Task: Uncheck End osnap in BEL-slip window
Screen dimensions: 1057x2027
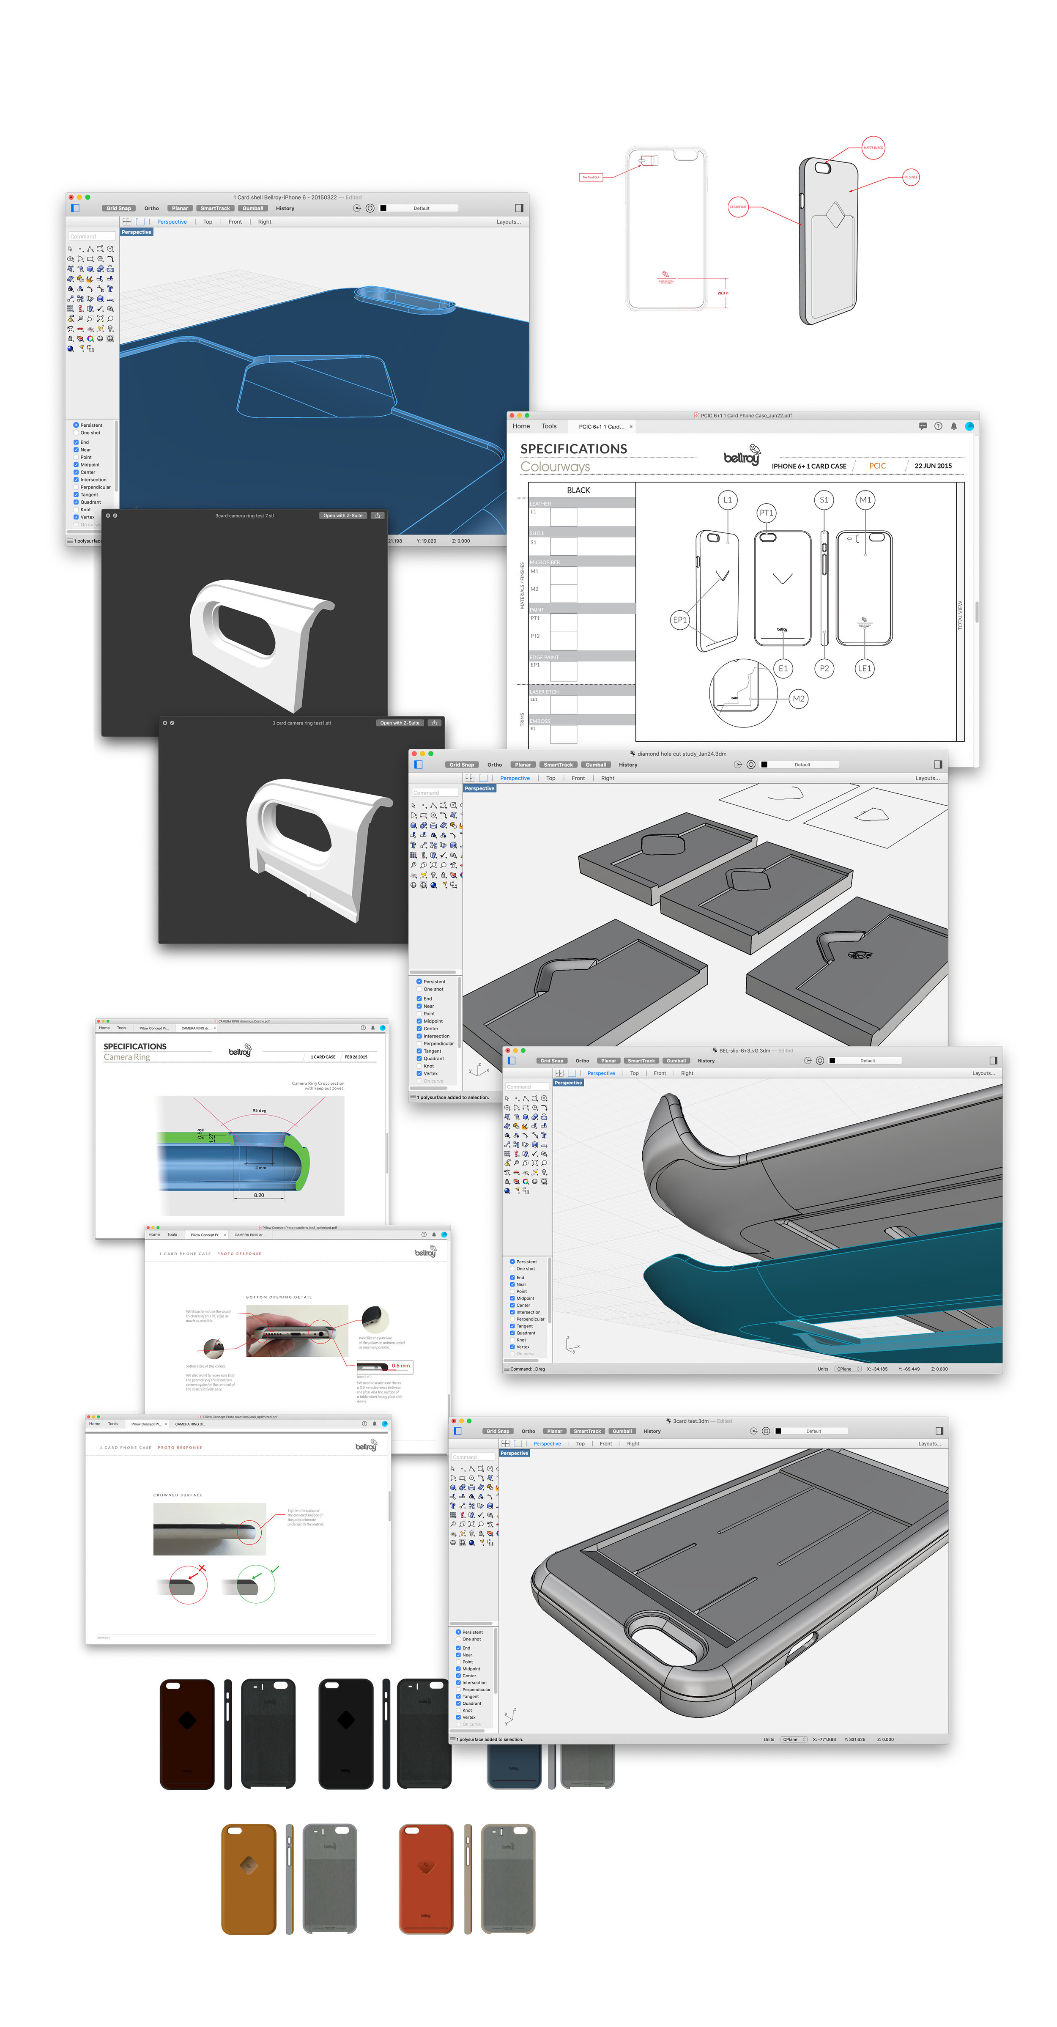Action: coord(512,1277)
